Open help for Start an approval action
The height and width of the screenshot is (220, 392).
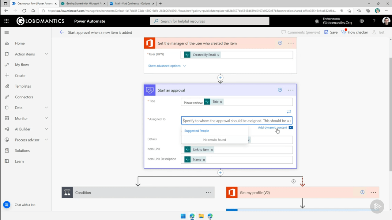[280, 90]
